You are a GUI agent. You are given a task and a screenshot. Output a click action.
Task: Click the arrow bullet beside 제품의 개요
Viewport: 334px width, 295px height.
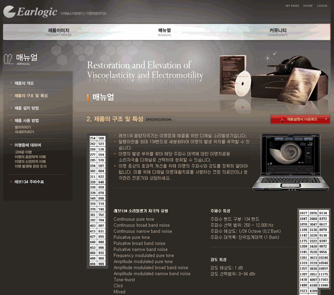11,83
